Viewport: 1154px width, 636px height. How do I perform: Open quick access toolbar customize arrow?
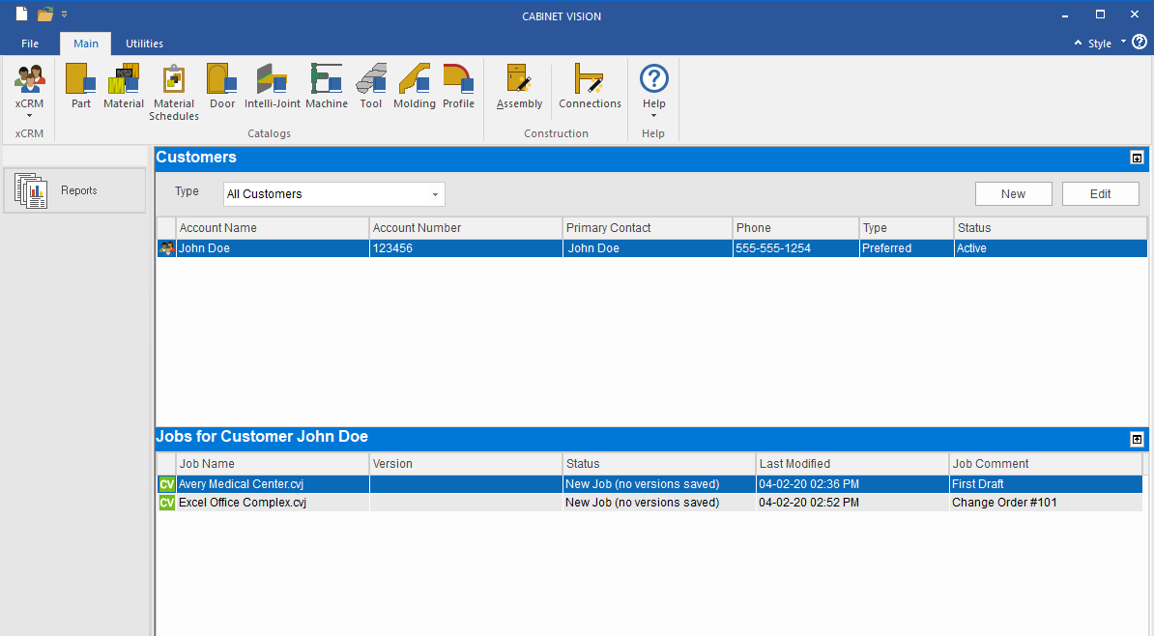pos(64,14)
